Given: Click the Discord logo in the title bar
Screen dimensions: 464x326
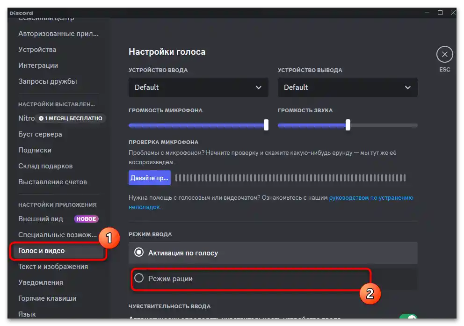Looking at the screenshot, I should point(21,13).
